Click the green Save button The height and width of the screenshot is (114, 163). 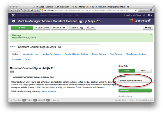[22, 28]
